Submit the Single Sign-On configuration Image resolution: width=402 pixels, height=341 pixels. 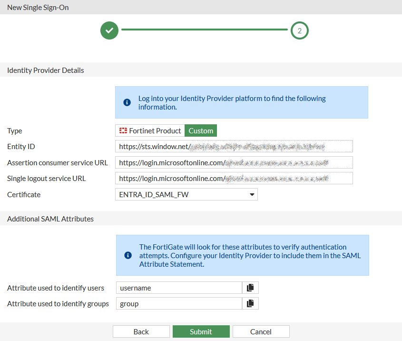tap(201, 331)
